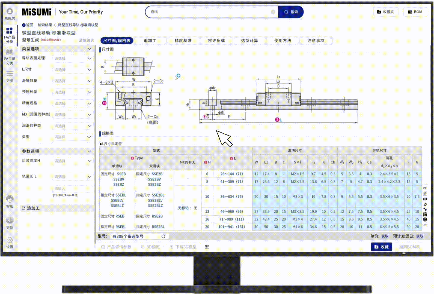
Task: Open 3D预览 preview
Action: pos(150,247)
